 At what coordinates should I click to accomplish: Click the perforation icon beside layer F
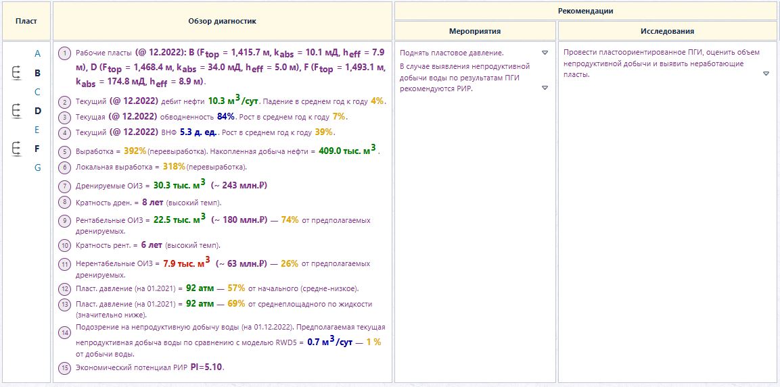16,149
